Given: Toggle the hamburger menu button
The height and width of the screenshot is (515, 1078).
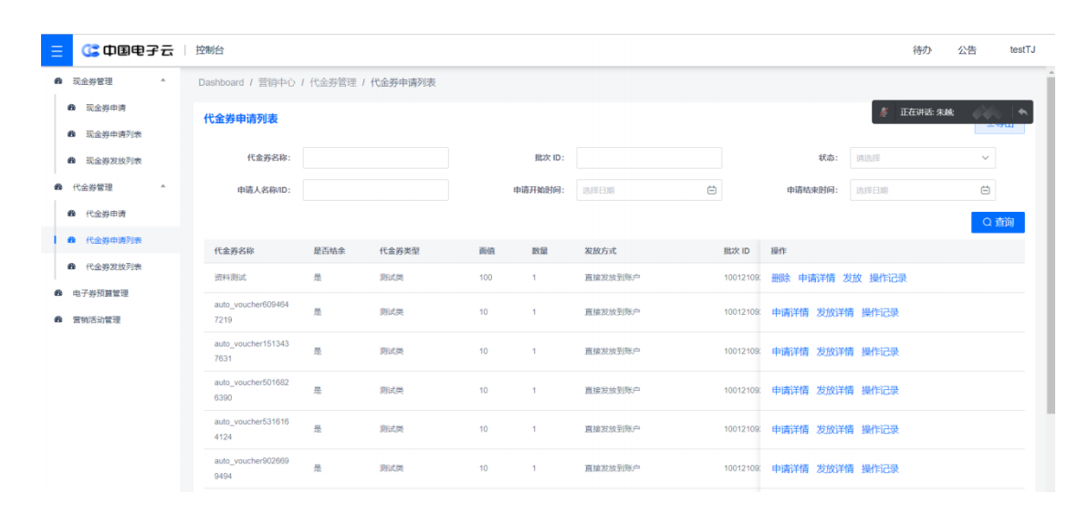Looking at the screenshot, I should 57,50.
